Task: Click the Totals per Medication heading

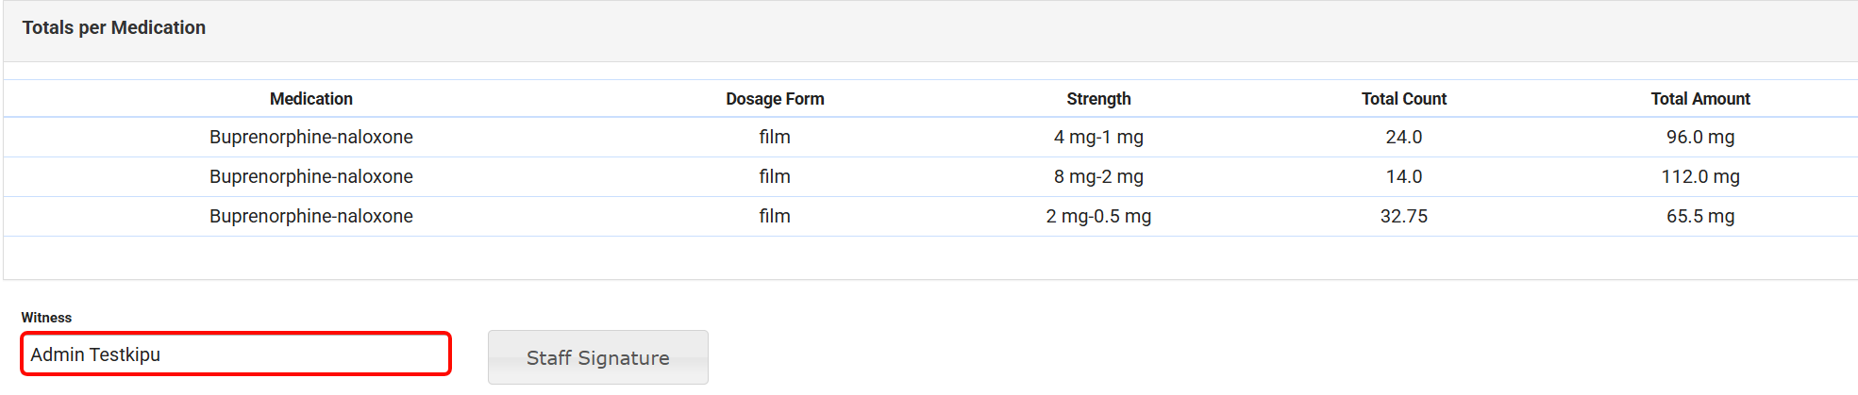Action: point(114,28)
